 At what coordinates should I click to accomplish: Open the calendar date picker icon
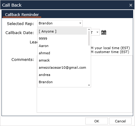(x=104, y=33)
